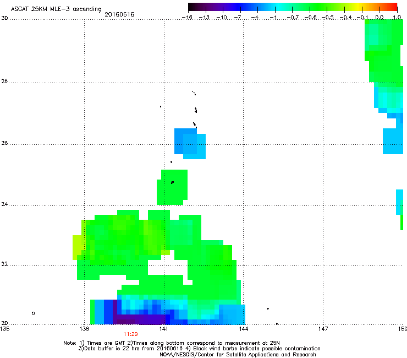
Task: Click the color bar's red end
Action: (x=392, y=7)
